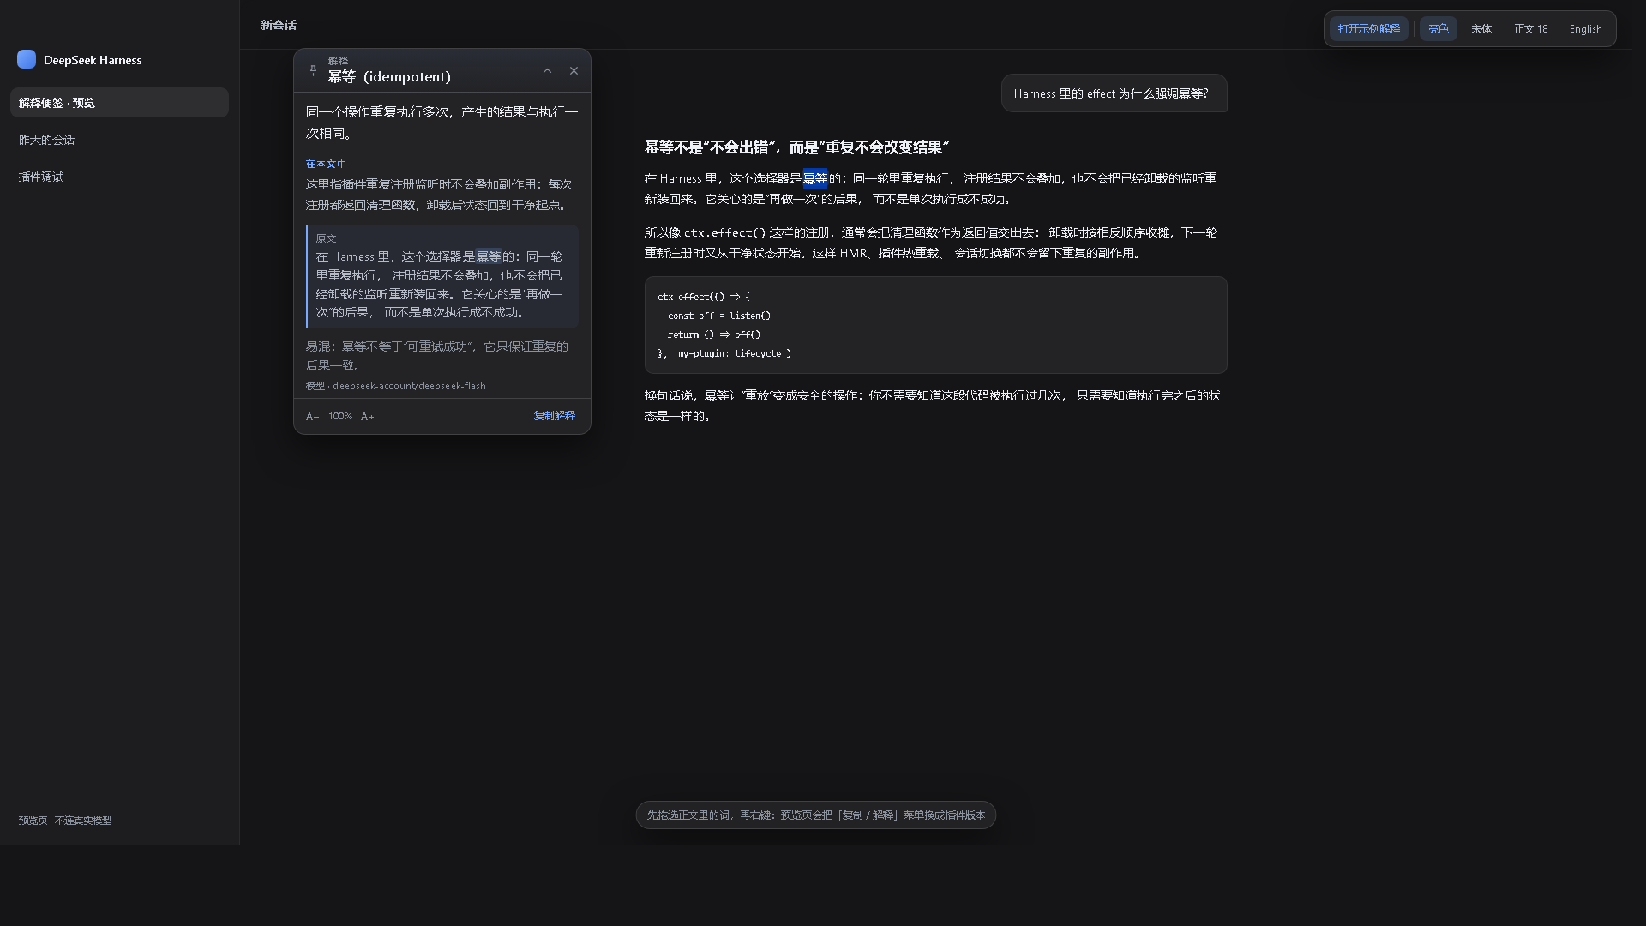
Task: Click the definition text 同一个操作重复执行多次
Action: 442,123
